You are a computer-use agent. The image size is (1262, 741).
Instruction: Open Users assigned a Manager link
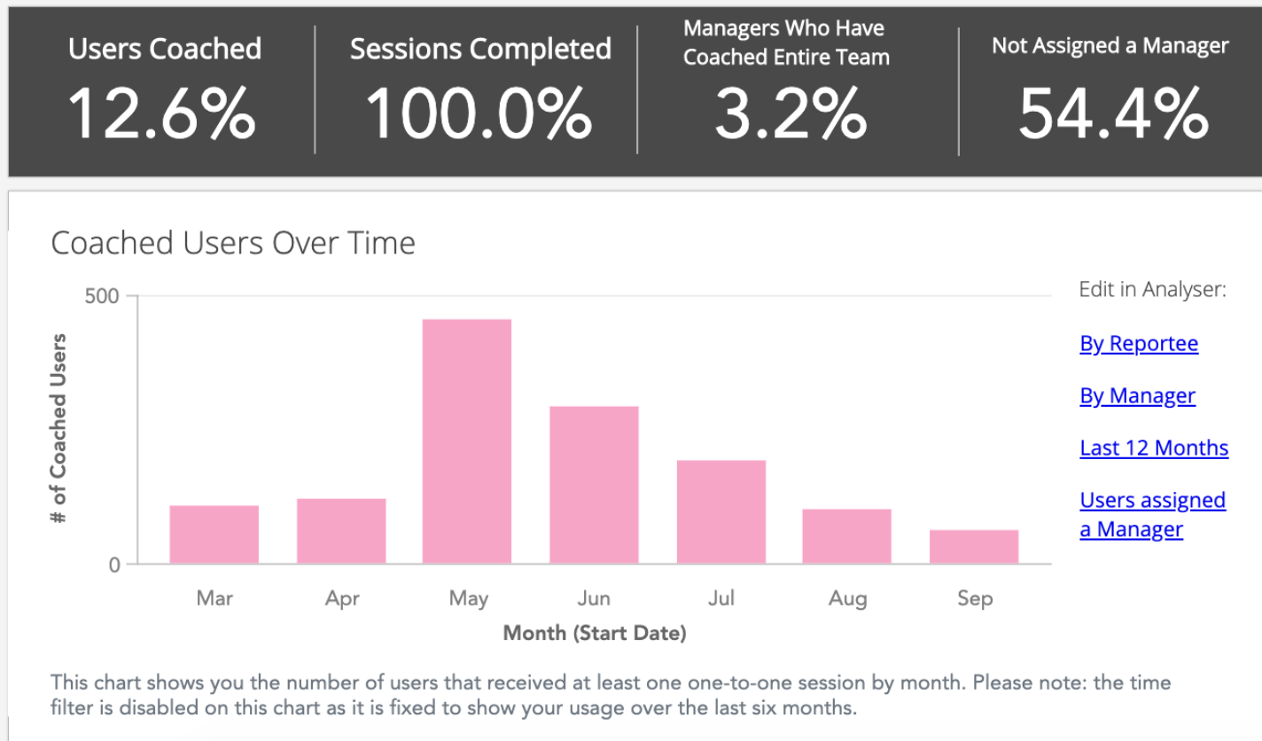[x=1152, y=515]
